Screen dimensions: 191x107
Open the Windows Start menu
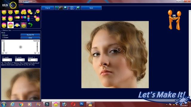[x=4, y=104]
